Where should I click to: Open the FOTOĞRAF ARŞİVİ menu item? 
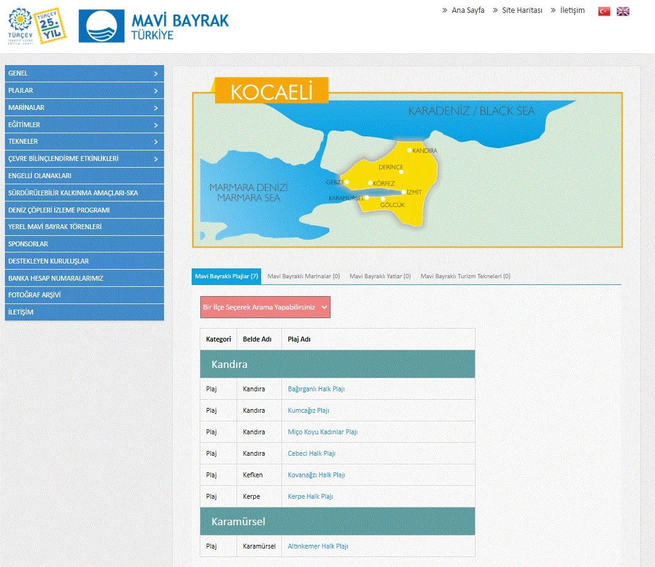click(x=84, y=295)
